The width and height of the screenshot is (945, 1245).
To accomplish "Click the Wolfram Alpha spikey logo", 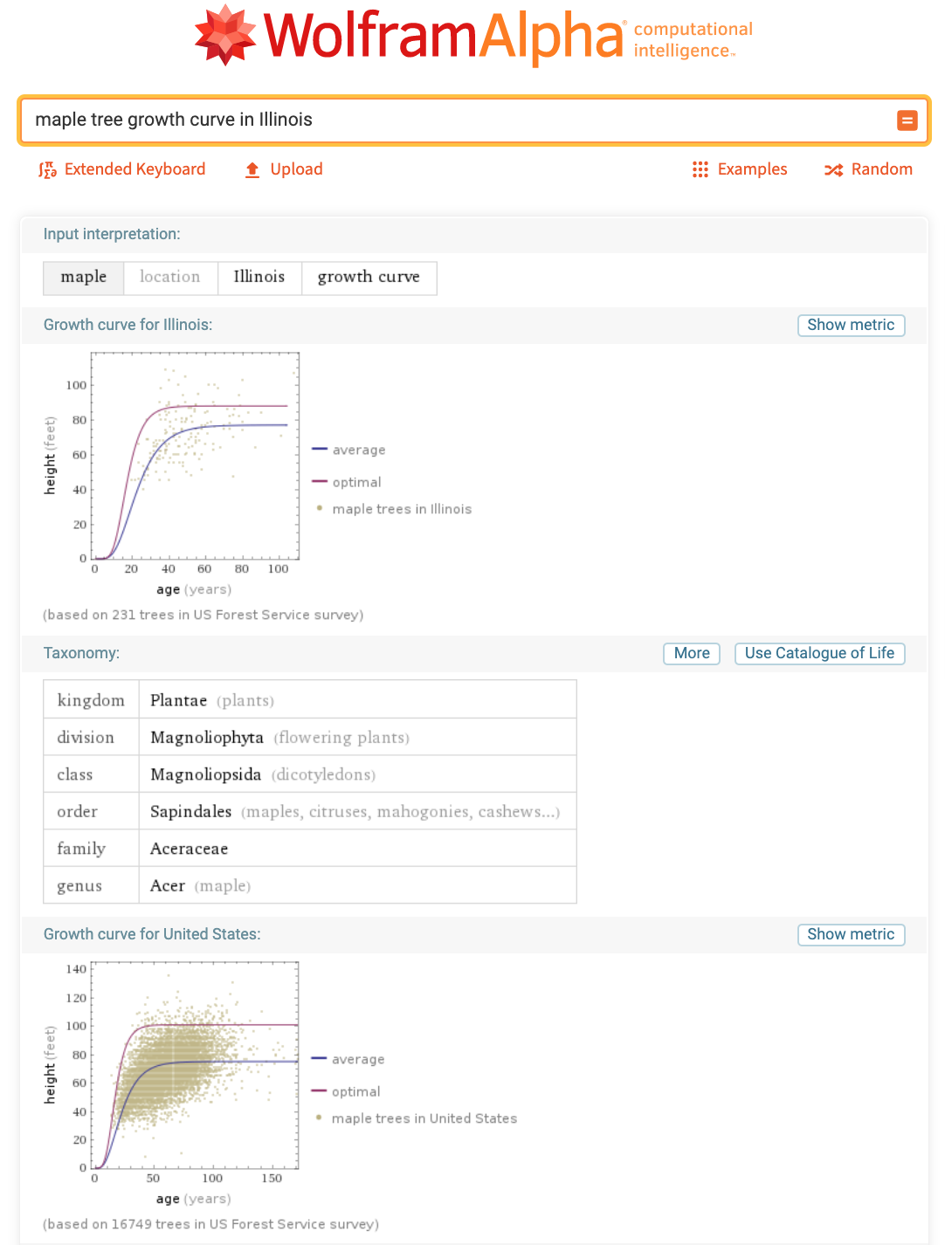I will 226,36.
